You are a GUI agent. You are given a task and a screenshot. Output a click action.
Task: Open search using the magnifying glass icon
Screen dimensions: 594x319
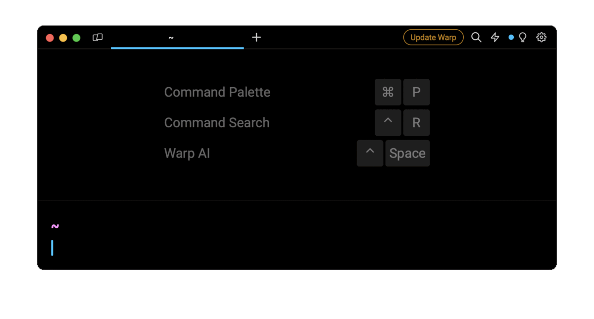pos(476,37)
